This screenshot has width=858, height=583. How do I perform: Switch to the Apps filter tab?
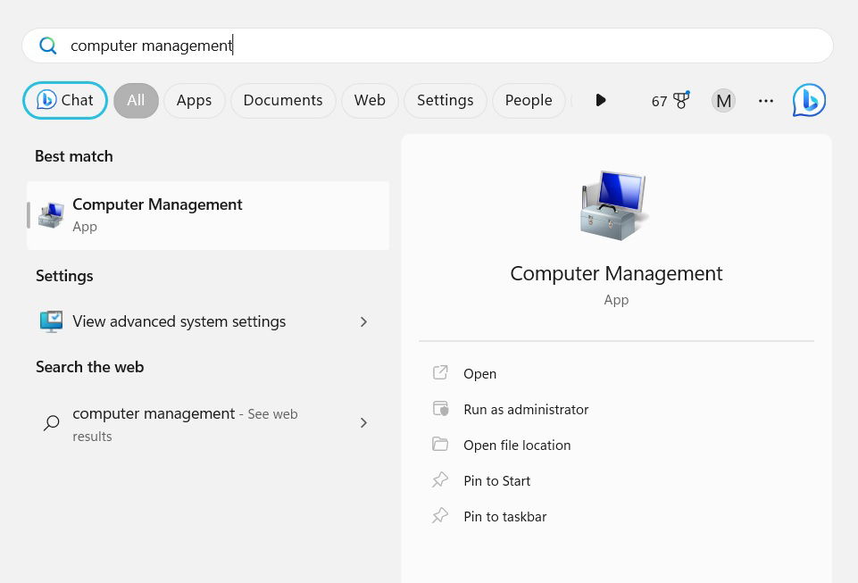pyautogui.click(x=194, y=100)
